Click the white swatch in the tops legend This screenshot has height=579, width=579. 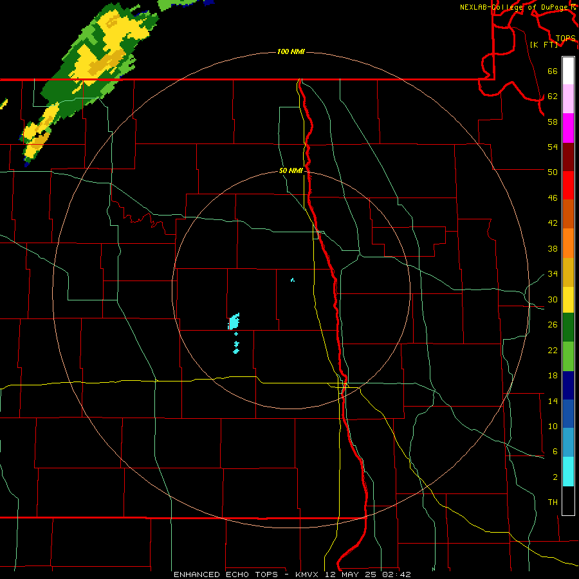(x=568, y=71)
